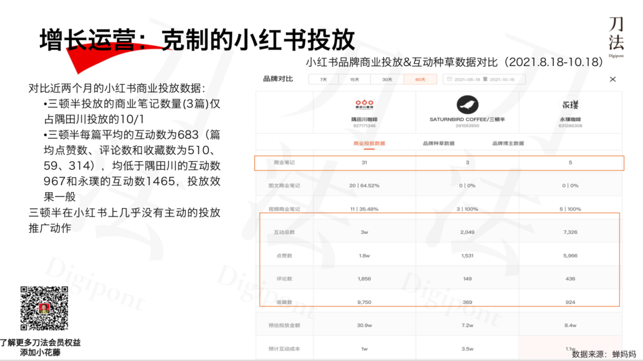The width and height of the screenshot is (643, 361).
Task: Click the 收藏数 row label
Action: [284, 302]
